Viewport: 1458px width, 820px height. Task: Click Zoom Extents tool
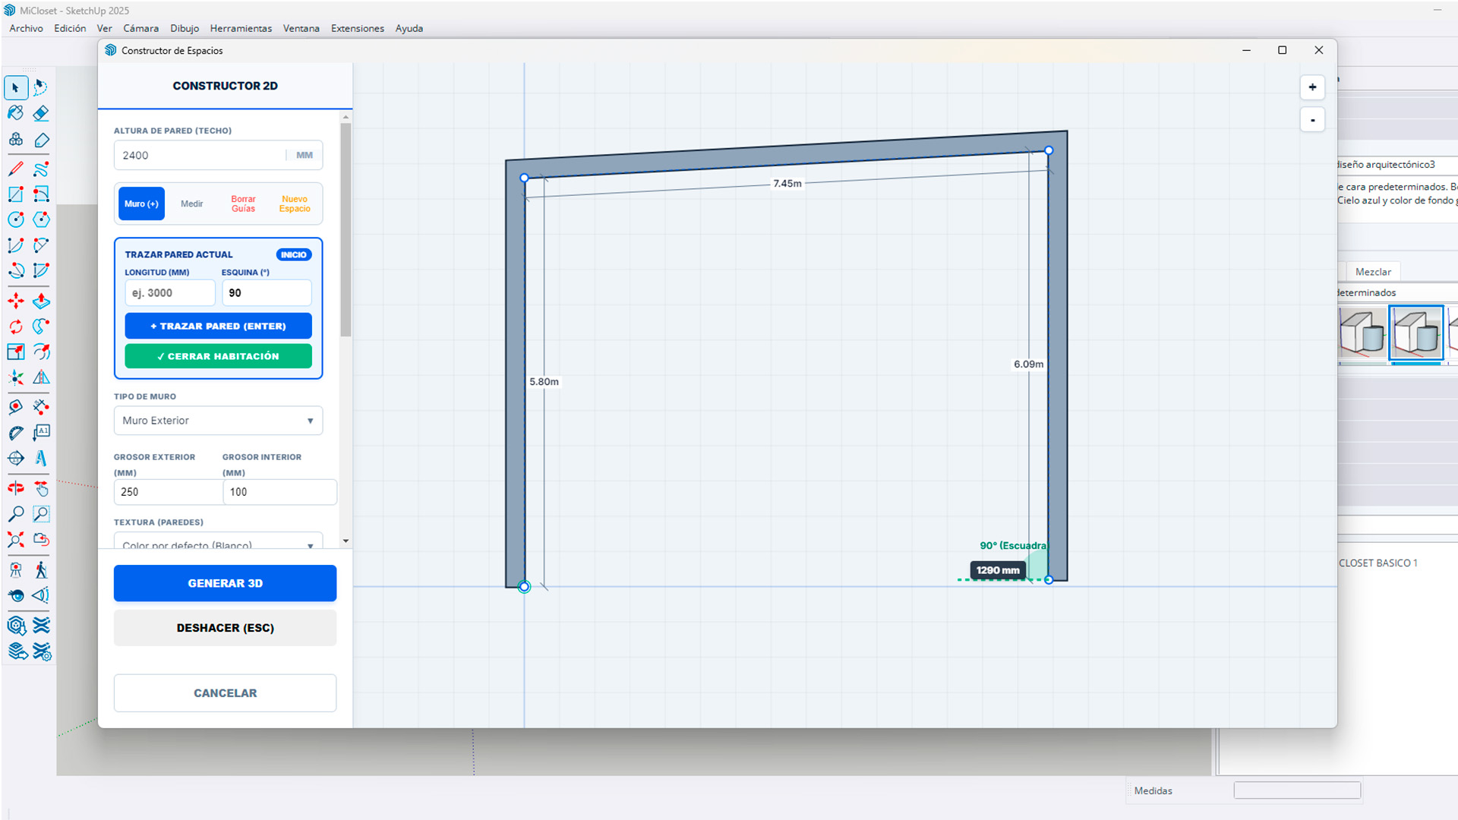[x=16, y=540]
